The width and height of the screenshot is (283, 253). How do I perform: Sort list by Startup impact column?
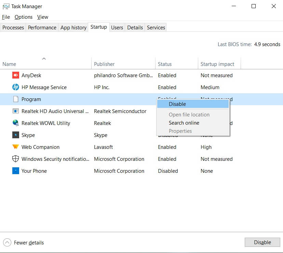point(217,64)
